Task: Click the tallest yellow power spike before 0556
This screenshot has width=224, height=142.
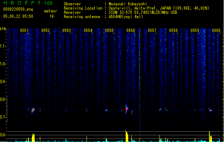Action: tap(127, 136)
